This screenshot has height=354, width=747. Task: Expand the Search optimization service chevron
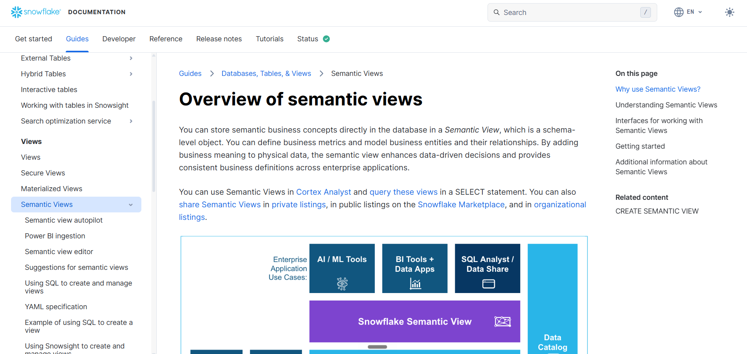pos(131,121)
